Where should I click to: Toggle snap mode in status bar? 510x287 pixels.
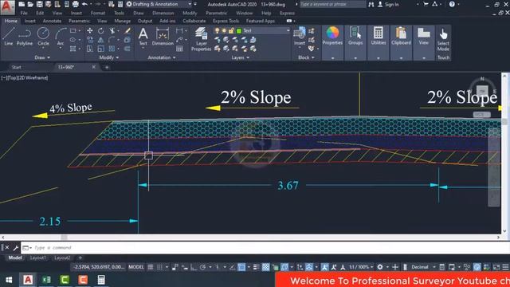tap(159, 267)
